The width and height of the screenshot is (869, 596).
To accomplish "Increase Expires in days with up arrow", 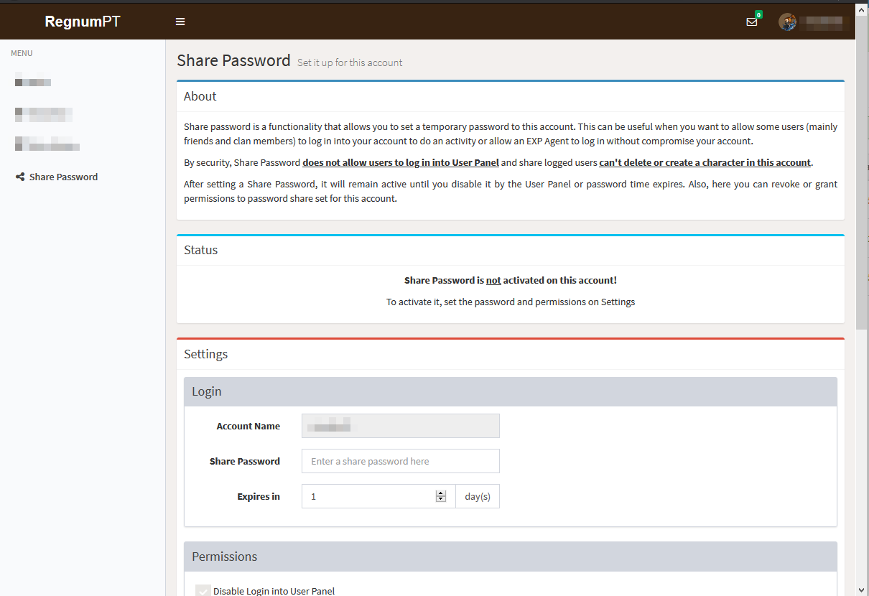I will [x=441, y=493].
